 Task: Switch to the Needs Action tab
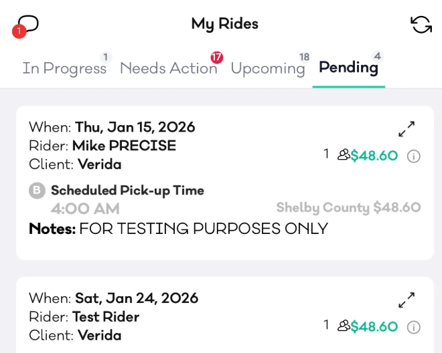point(168,68)
